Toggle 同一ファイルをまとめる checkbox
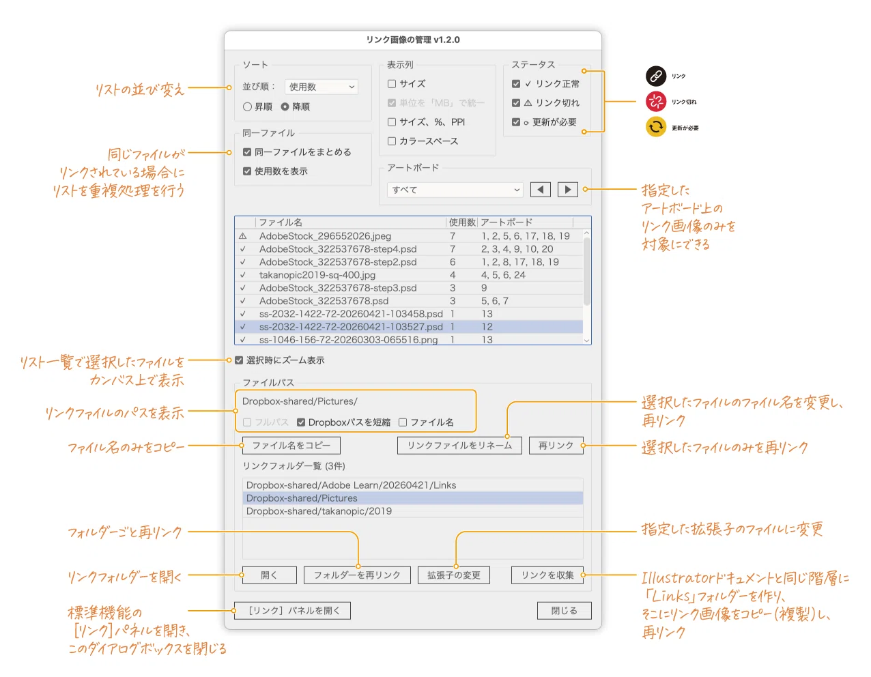 pos(247,152)
